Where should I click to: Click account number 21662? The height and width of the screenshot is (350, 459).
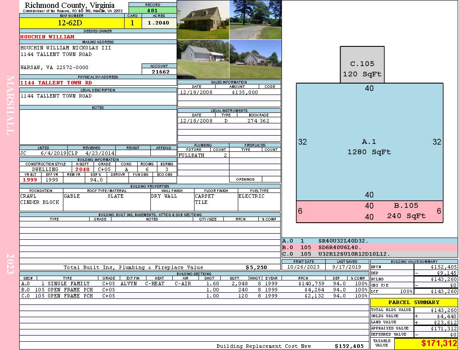160,71
